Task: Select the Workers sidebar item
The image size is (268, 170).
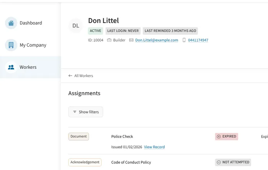Action: [x=30, y=67]
